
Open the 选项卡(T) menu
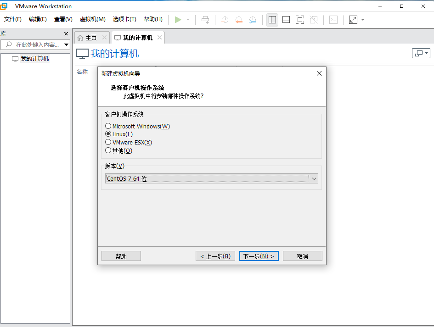(124, 19)
